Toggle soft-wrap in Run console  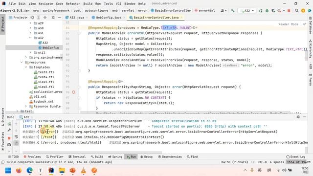[x=16, y=137]
